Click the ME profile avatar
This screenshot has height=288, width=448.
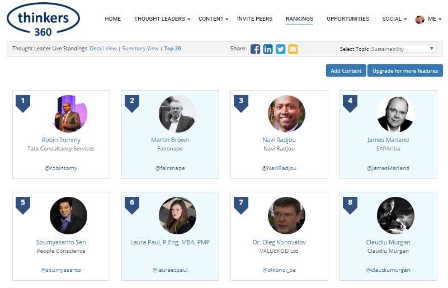(x=419, y=20)
